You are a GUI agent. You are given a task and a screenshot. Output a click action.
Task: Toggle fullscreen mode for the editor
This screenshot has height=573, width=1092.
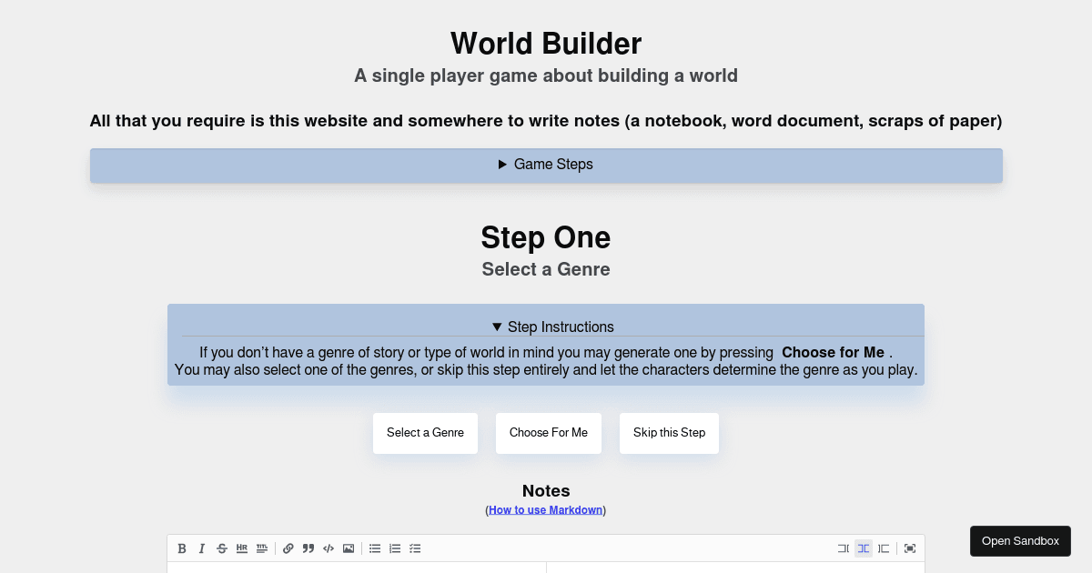[x=908, y=548]
